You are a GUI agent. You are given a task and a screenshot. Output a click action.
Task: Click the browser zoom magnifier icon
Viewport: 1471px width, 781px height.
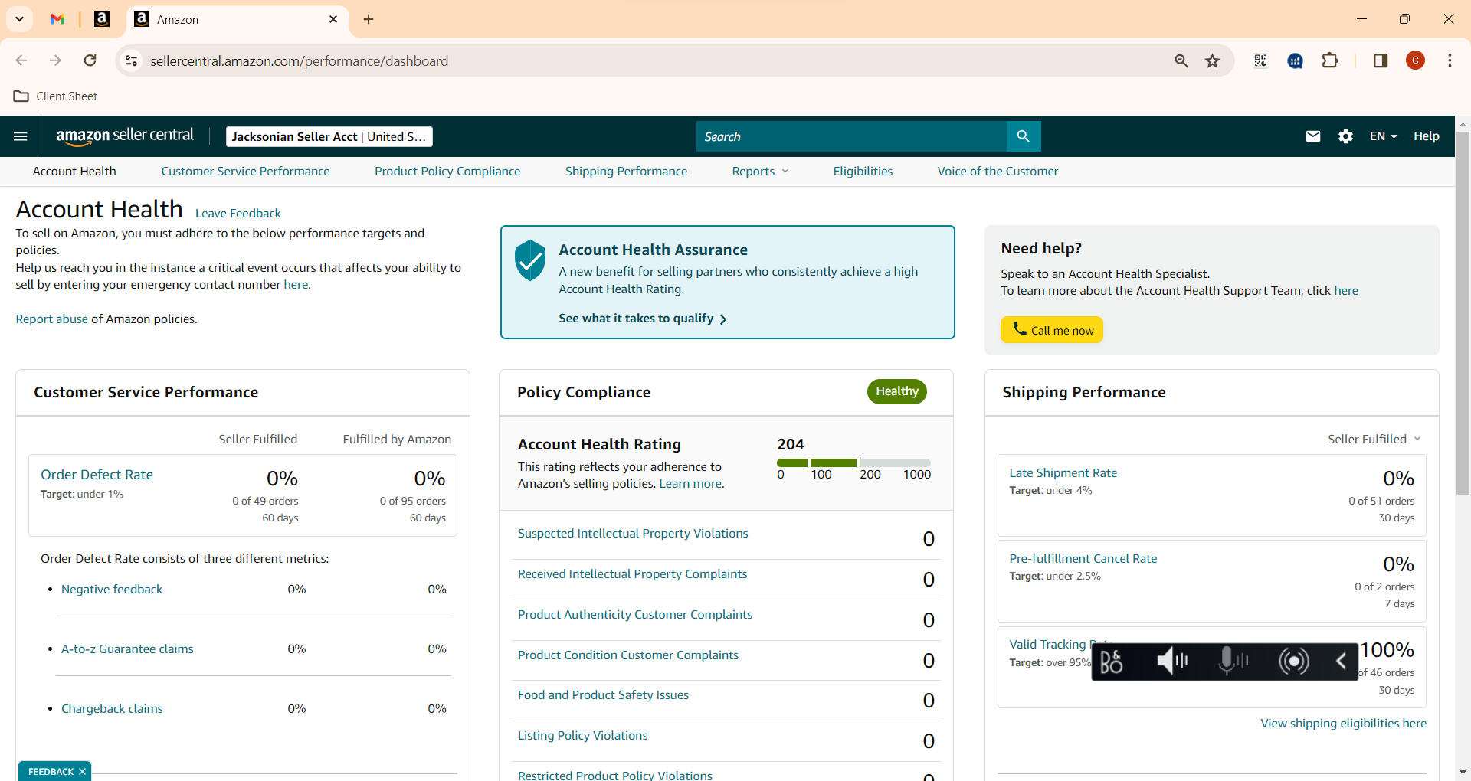click(1181, 60)
